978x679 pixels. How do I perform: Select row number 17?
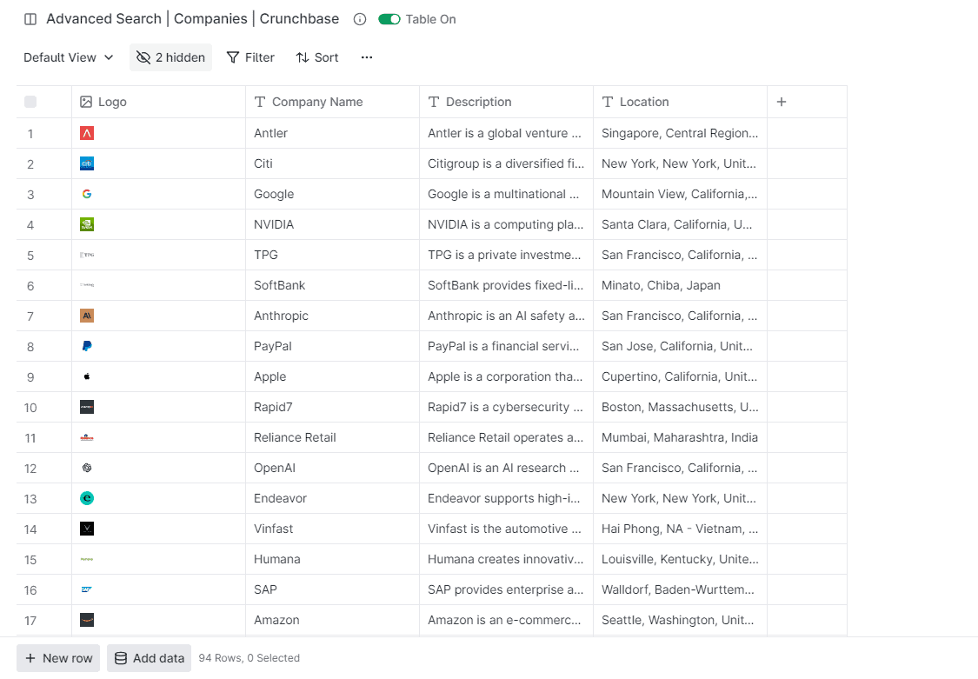coord(30,621)
